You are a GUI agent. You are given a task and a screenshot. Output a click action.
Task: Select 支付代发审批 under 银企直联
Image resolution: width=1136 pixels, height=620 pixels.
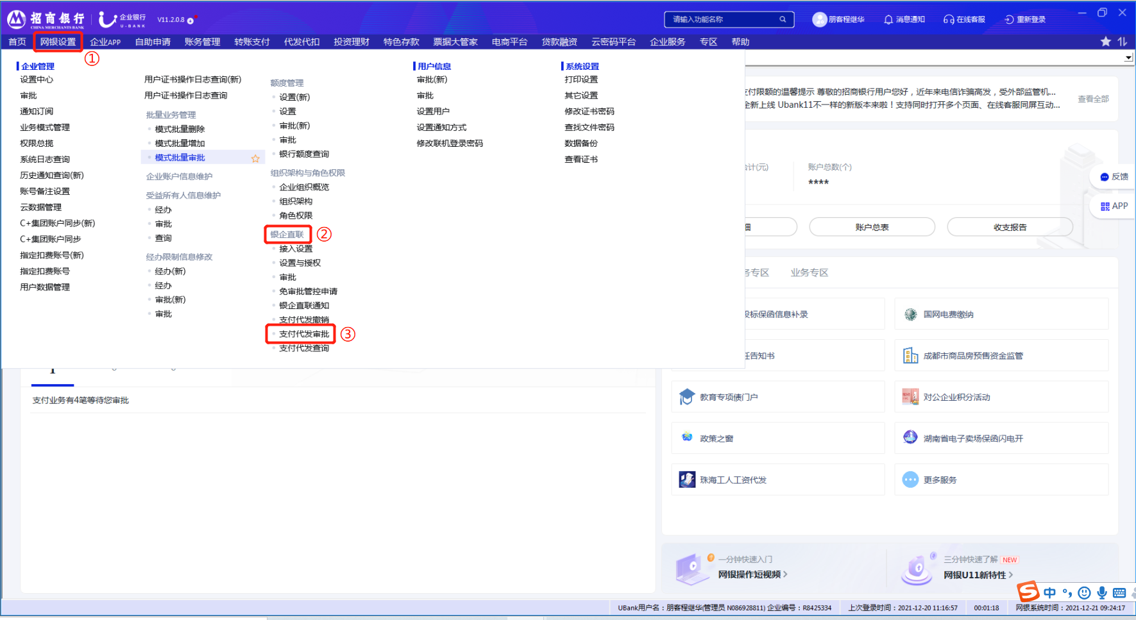[304, 334]
